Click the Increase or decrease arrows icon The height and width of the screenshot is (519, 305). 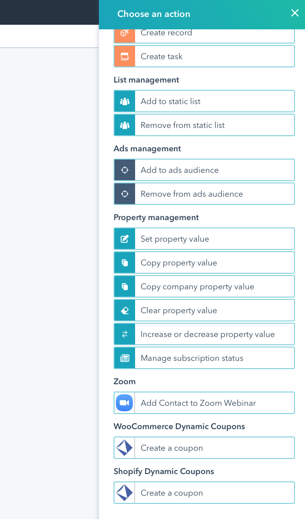pyautogui.click(x=125, y=334)
